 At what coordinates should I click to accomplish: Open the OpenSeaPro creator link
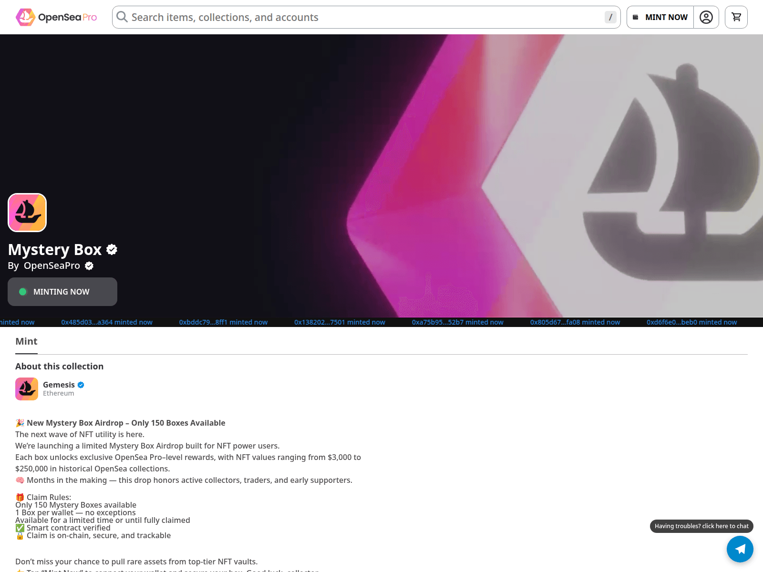coord(52,266)
